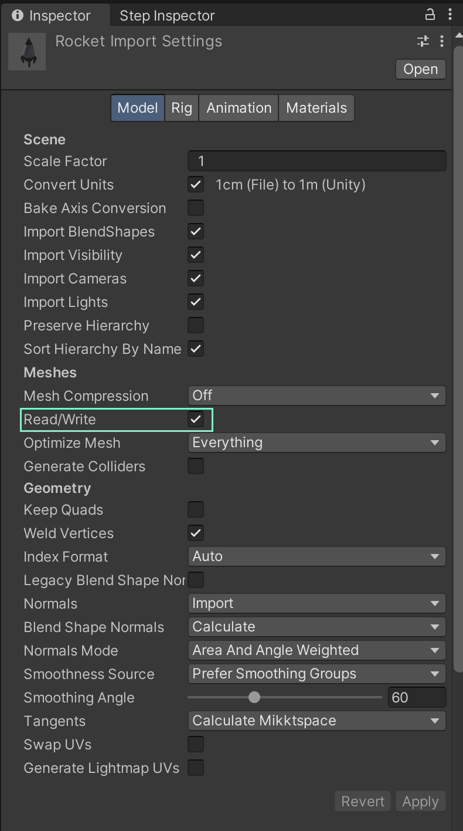The image size is (463, 831).
Task: Click the Rocket model asset icon
Action: click(x=27, y=52)
